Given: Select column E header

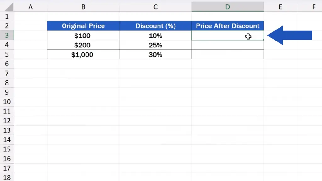Looking at the screenshot, I should coord(280,7).
